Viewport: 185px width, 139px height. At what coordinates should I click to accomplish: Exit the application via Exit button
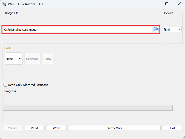click(172, 128)
